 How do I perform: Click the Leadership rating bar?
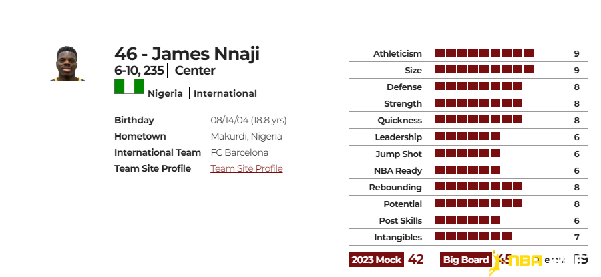[x=467, y=136]
